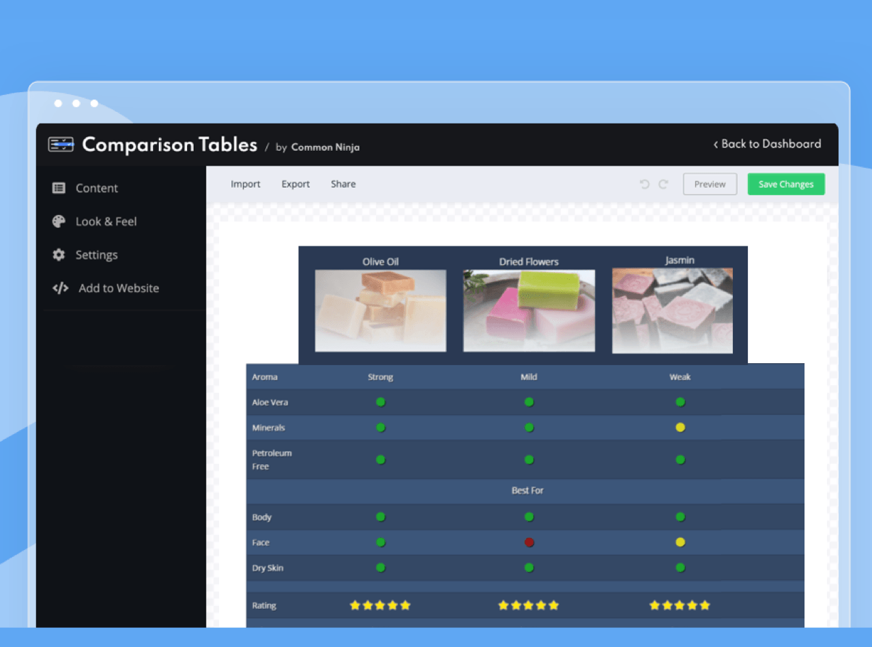Viewport: 872px width, 647px height.
Task: Click the green dot for Olive Oil Petroleum Free
Action: coord(381,459)
